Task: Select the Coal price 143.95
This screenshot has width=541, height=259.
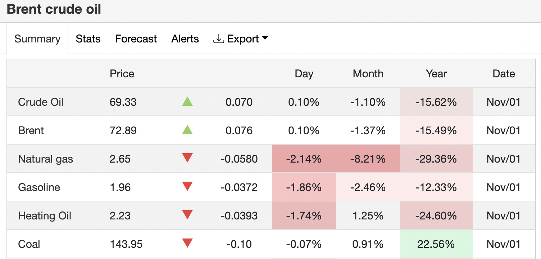Action: tap(126, 244)
